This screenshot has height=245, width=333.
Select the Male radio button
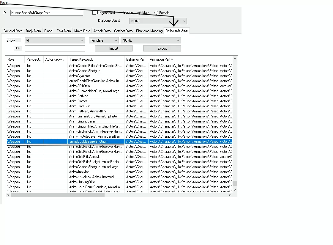139,13
